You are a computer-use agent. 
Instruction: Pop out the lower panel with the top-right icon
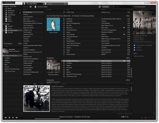[x=131, y=84]
